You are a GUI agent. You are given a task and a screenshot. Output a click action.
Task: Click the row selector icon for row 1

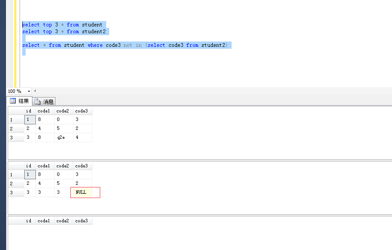click(x=16, y=119)
